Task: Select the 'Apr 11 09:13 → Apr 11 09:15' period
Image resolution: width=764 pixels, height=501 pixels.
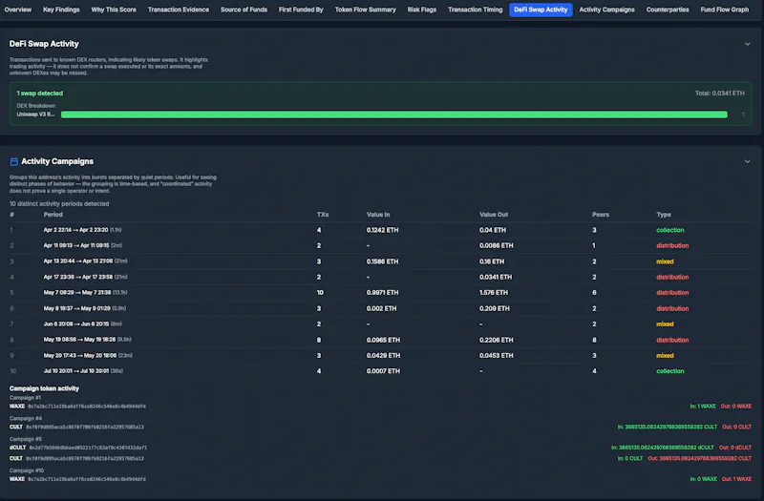Action: [x=83, y=245]
